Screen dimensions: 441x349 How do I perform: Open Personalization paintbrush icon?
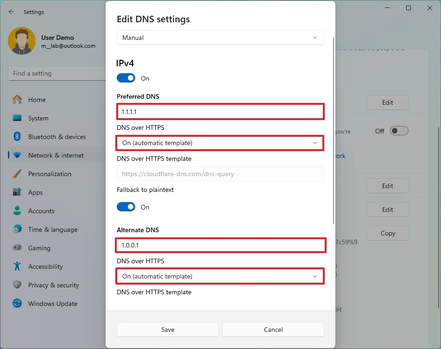tap(17, 174)
